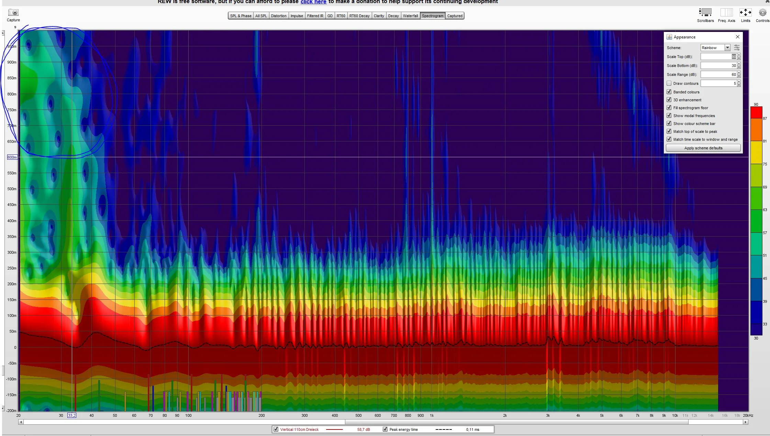Click the colour scheme settings sliders icon

[737, 48]
